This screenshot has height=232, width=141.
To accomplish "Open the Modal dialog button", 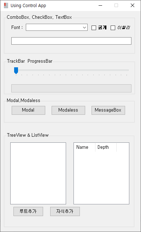I will point(28,110).
